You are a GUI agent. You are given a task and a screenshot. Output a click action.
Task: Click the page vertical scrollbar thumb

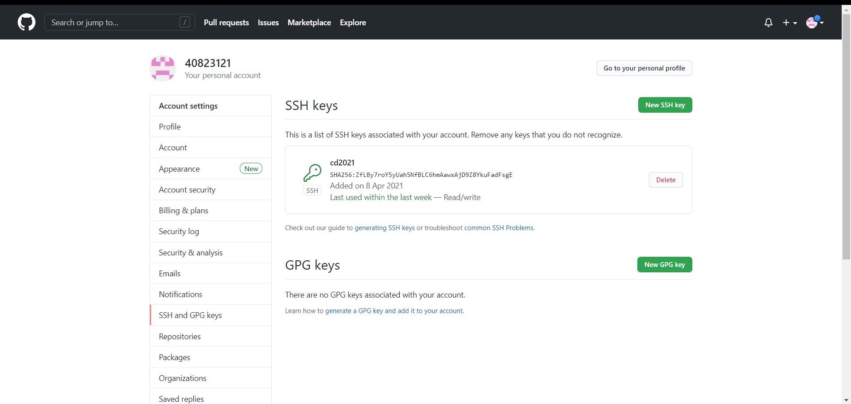point(846,137)
